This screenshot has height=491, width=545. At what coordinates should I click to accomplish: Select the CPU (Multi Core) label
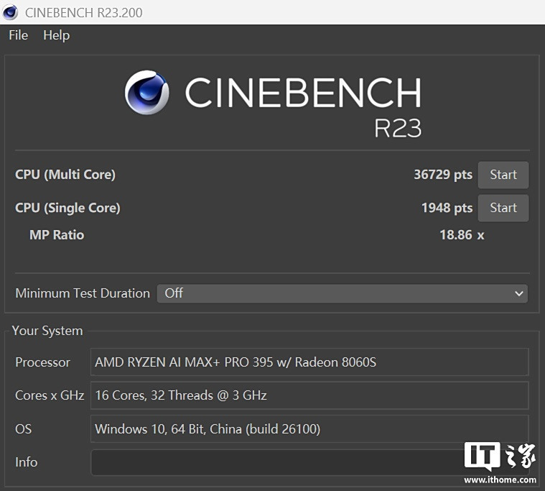pos(65,175)
